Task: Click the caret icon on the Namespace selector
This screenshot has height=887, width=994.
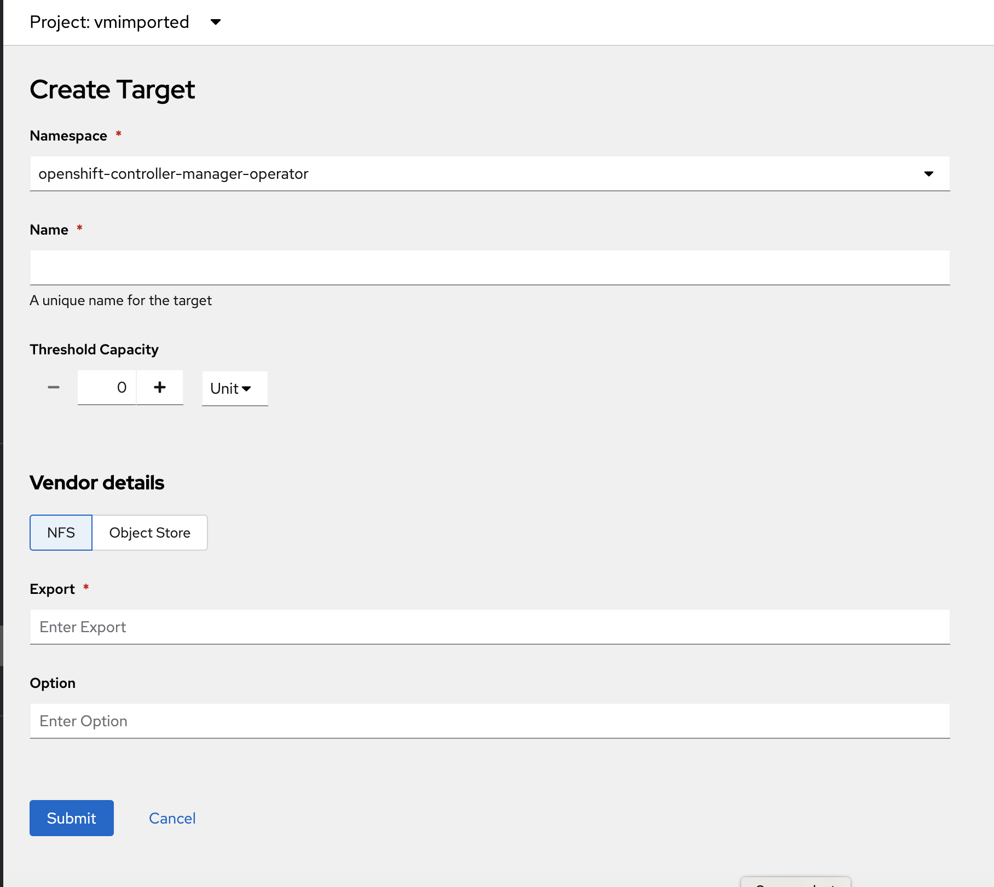Action: coord(929,174)
